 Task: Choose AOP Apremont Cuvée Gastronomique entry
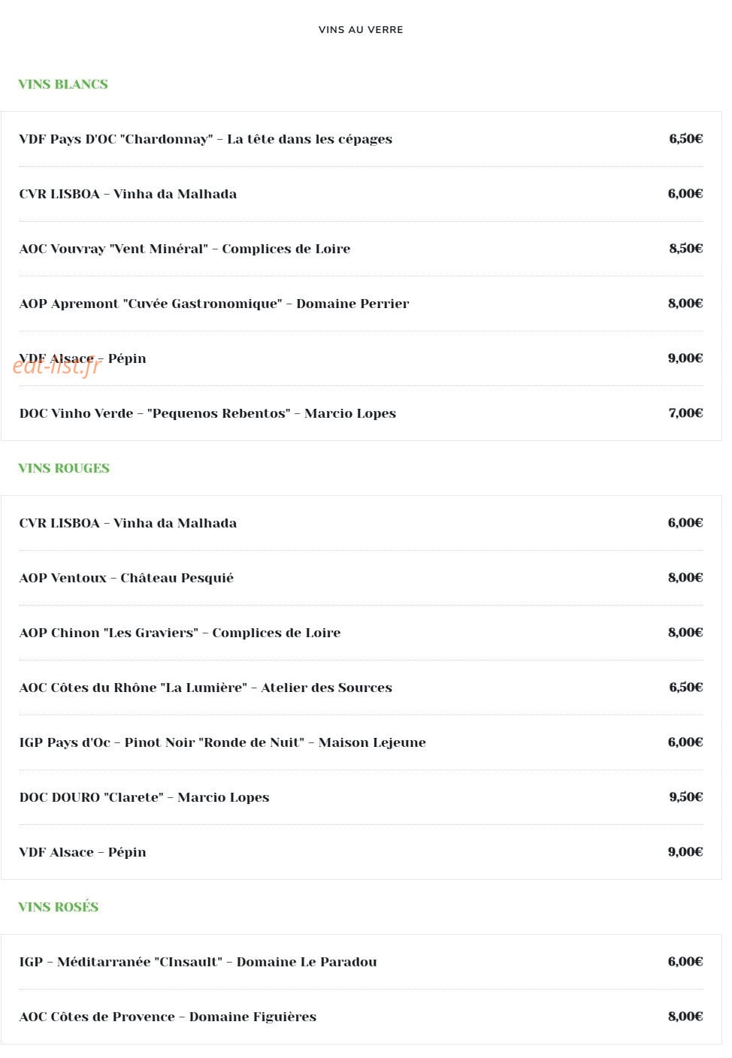[361, 304]
